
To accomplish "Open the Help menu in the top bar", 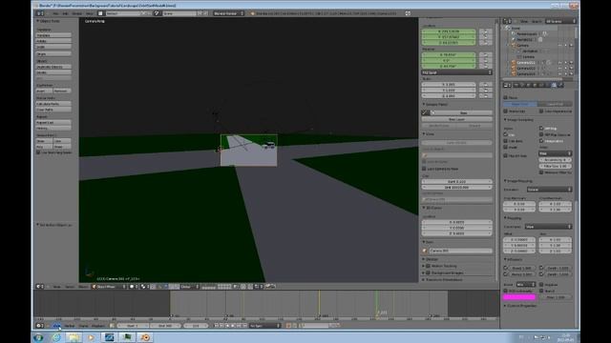I will pos(89,13).
